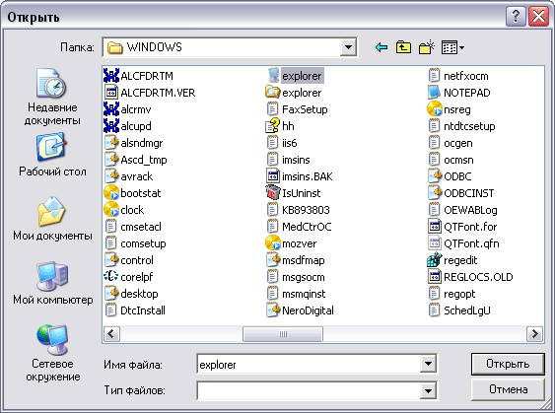
Task: Create a new folder
Action: (x=426, y=47)
